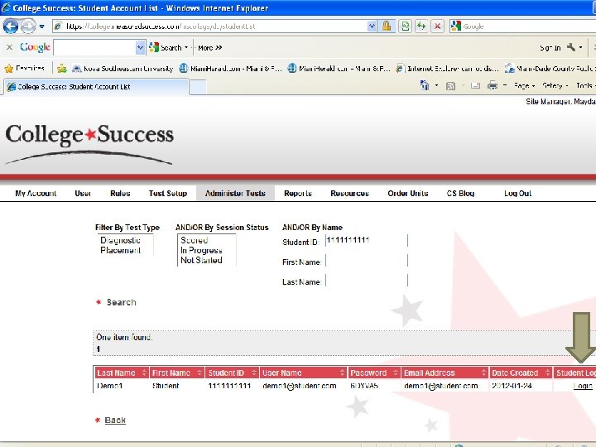Expand the Google toolbar More chevron
Screen dimensions: 596x447
(x=209, y=48)
